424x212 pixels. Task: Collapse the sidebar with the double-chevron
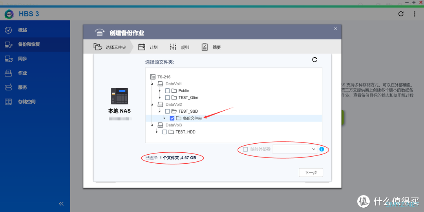coord(61,204)
